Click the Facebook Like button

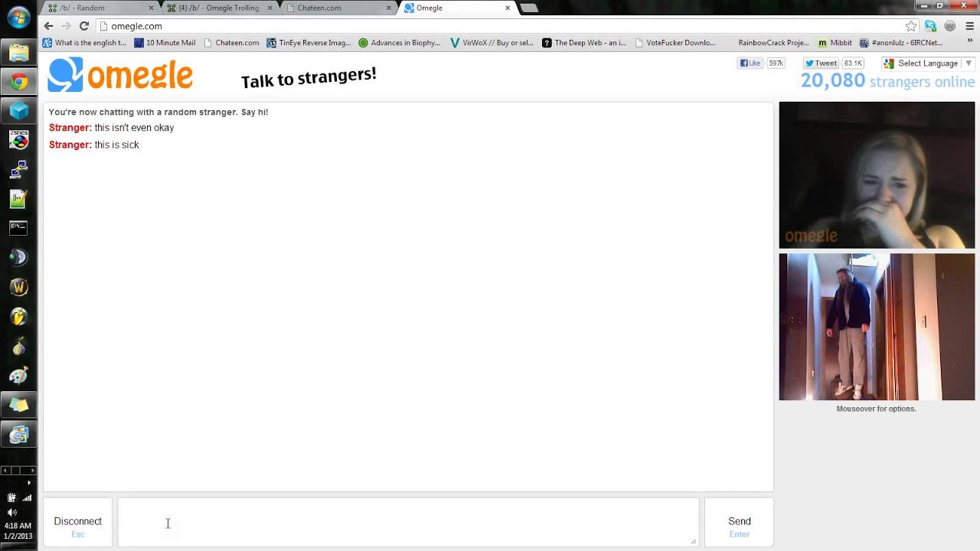click(x=750, y=64)
